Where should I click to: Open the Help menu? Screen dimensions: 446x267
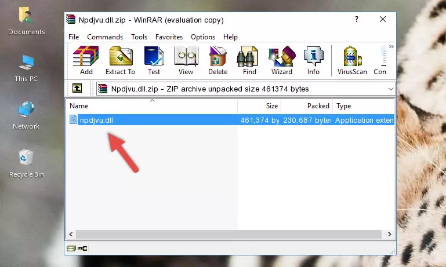click(230, 37)
